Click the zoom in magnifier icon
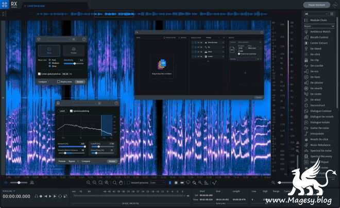 click(88, 183)
